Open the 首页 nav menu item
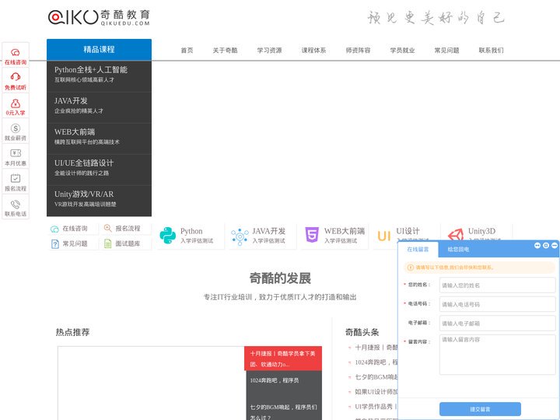 [x=187, y=51]
